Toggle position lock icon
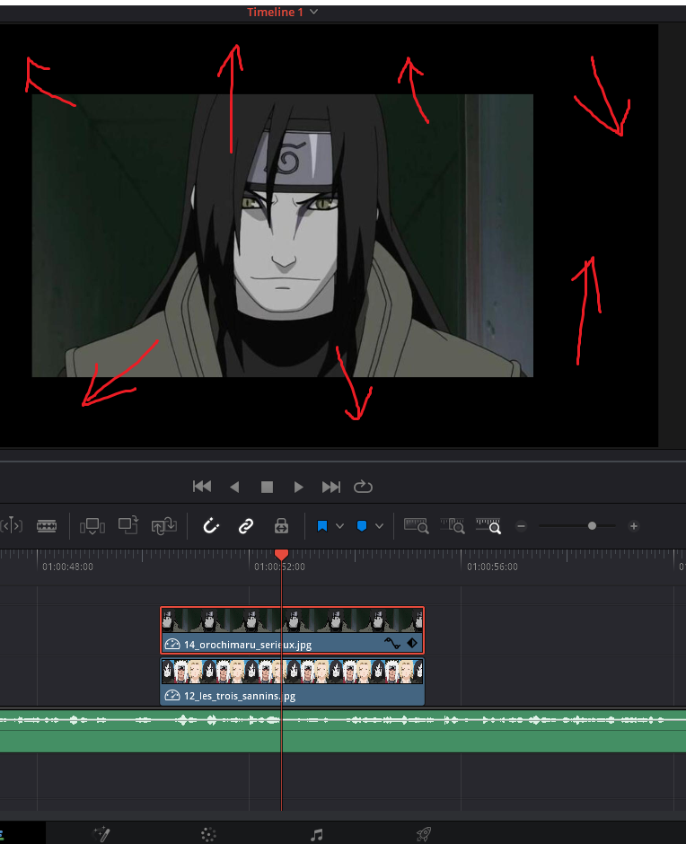This screenshot has height=844, width=686. coord(281,526)
